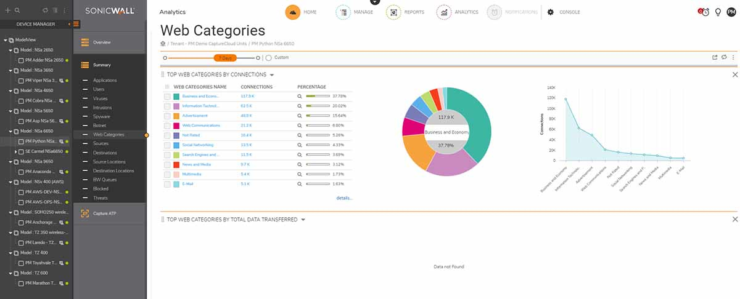Image resolution: width=740 pixels, height=299 pixels.
Task: Click the details... link under the table
Action: click(344, 198)
